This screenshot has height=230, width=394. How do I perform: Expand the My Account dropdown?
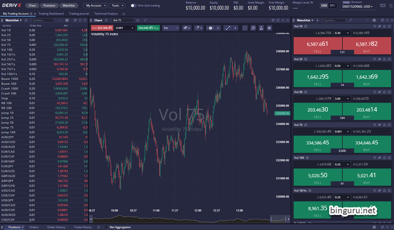95,6
